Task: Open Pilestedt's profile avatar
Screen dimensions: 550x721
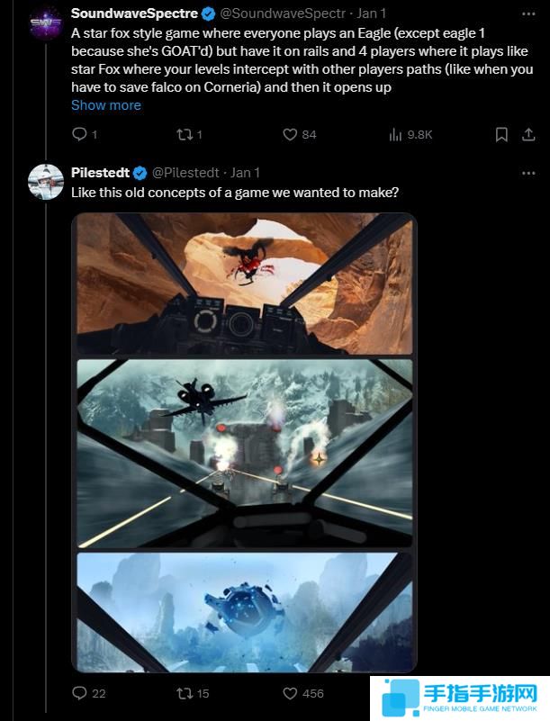Action: 44,181
